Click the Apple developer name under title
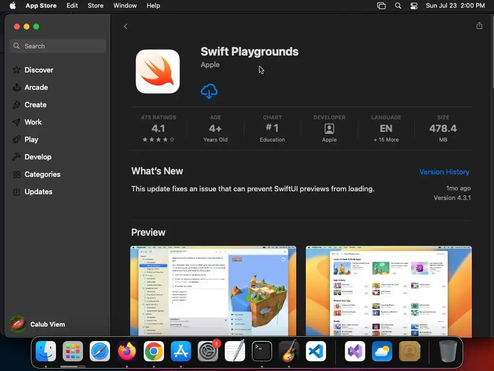The width and height of the screenshot is (494, 371). pos(210,65)
